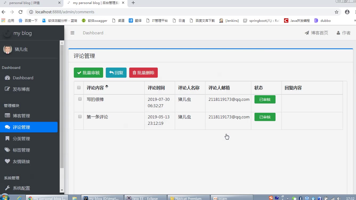Click the email in the 写的很棒 row
This screenshot has height=200, width=356.
pos(229,99)
